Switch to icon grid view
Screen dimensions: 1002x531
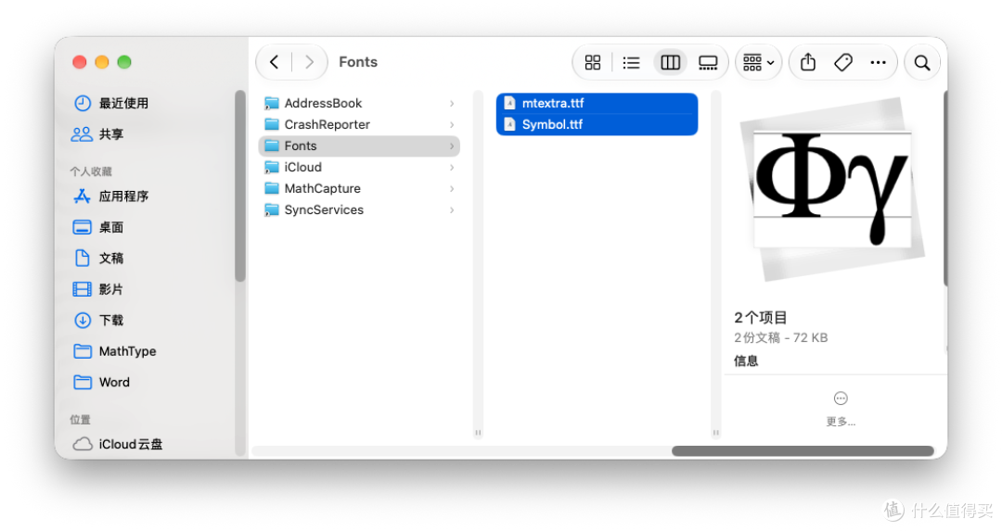pos(592,62)
